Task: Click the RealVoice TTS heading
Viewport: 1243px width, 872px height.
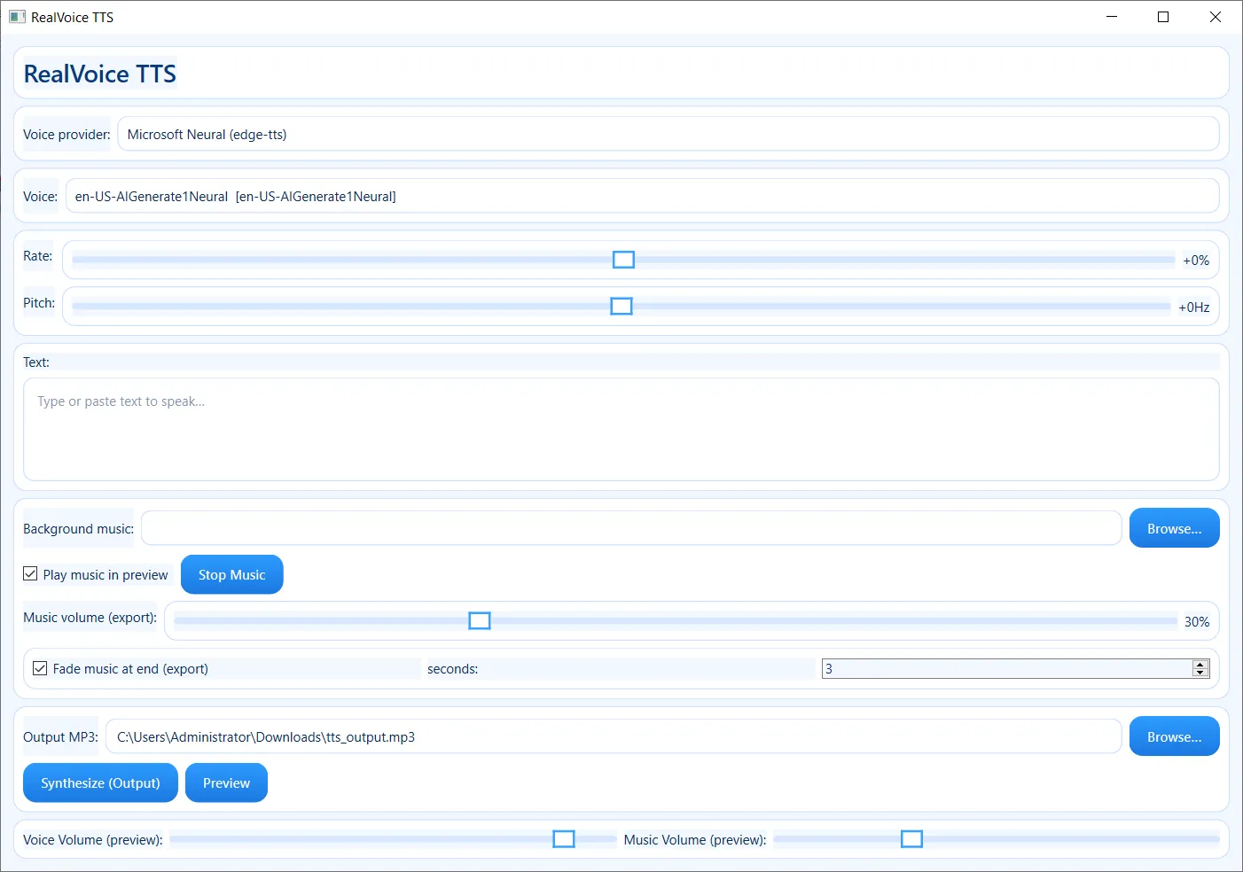Action: point(100,74)
